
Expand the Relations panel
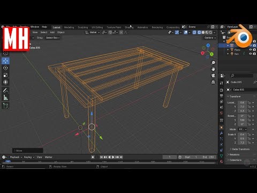click(x=233, y=154)
